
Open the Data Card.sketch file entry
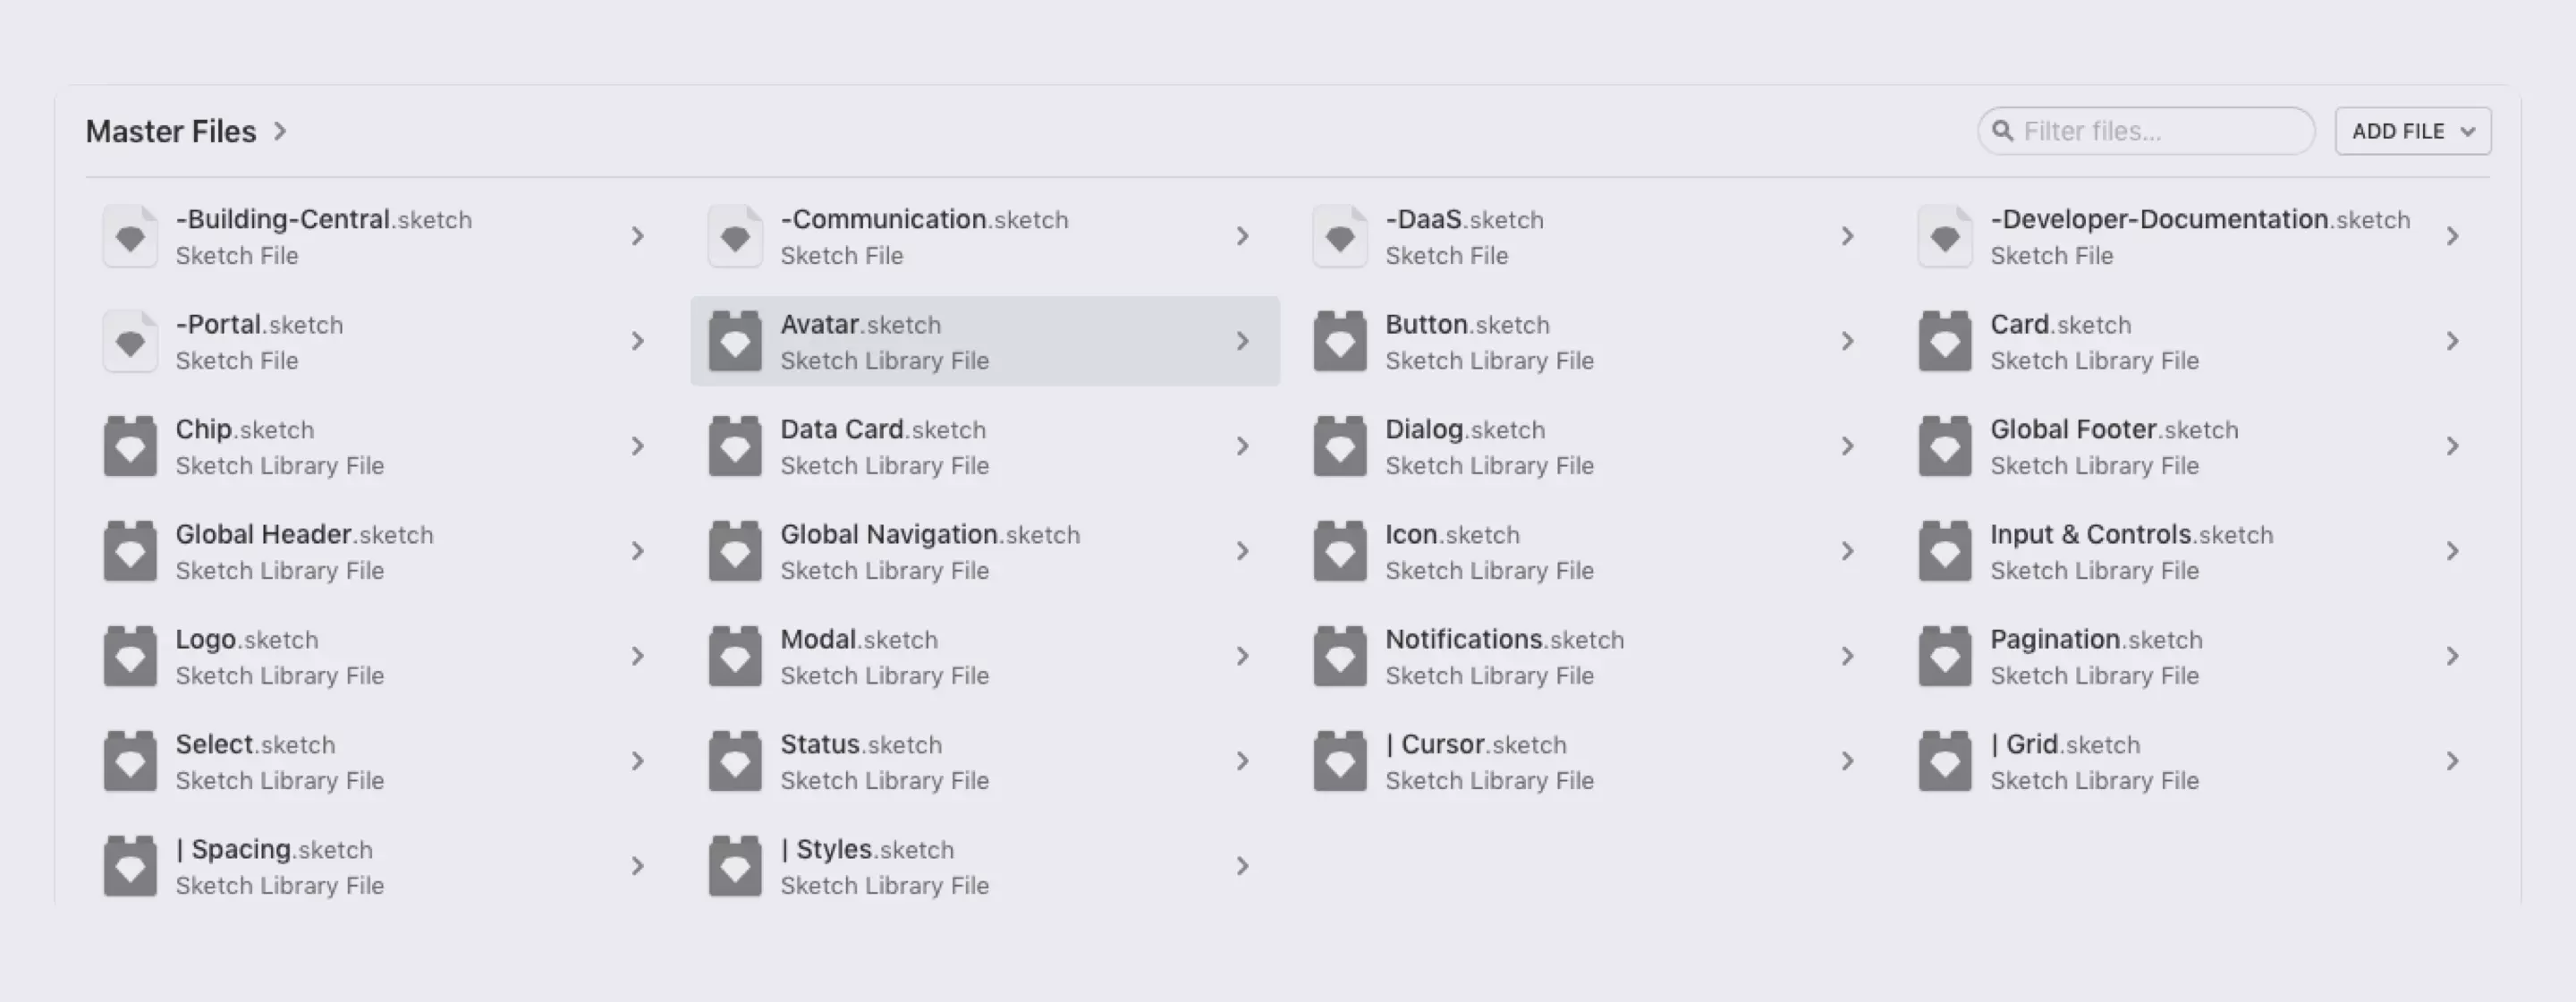click(884, 446)
